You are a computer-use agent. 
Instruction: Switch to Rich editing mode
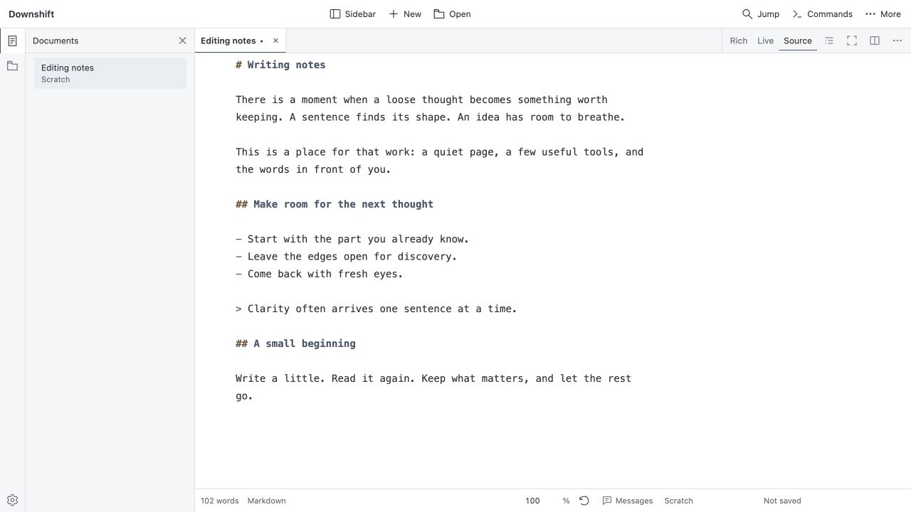point(739,41)
